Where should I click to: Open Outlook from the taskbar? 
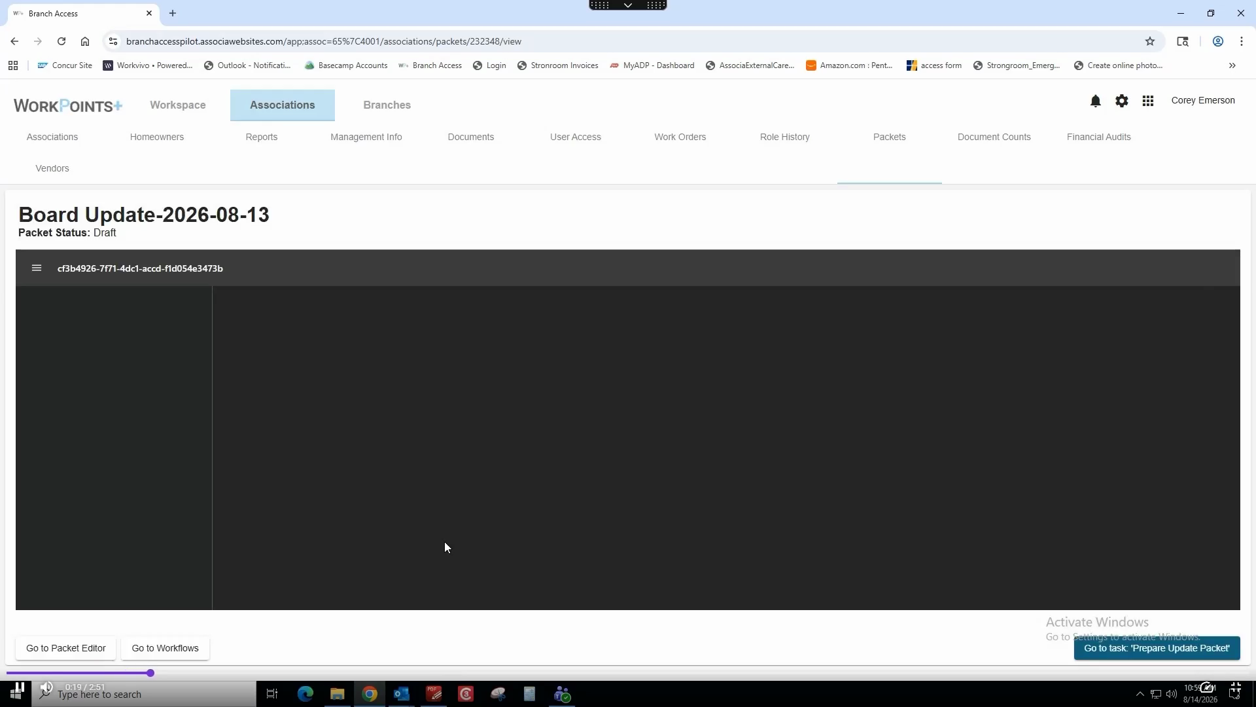[402, 694]
